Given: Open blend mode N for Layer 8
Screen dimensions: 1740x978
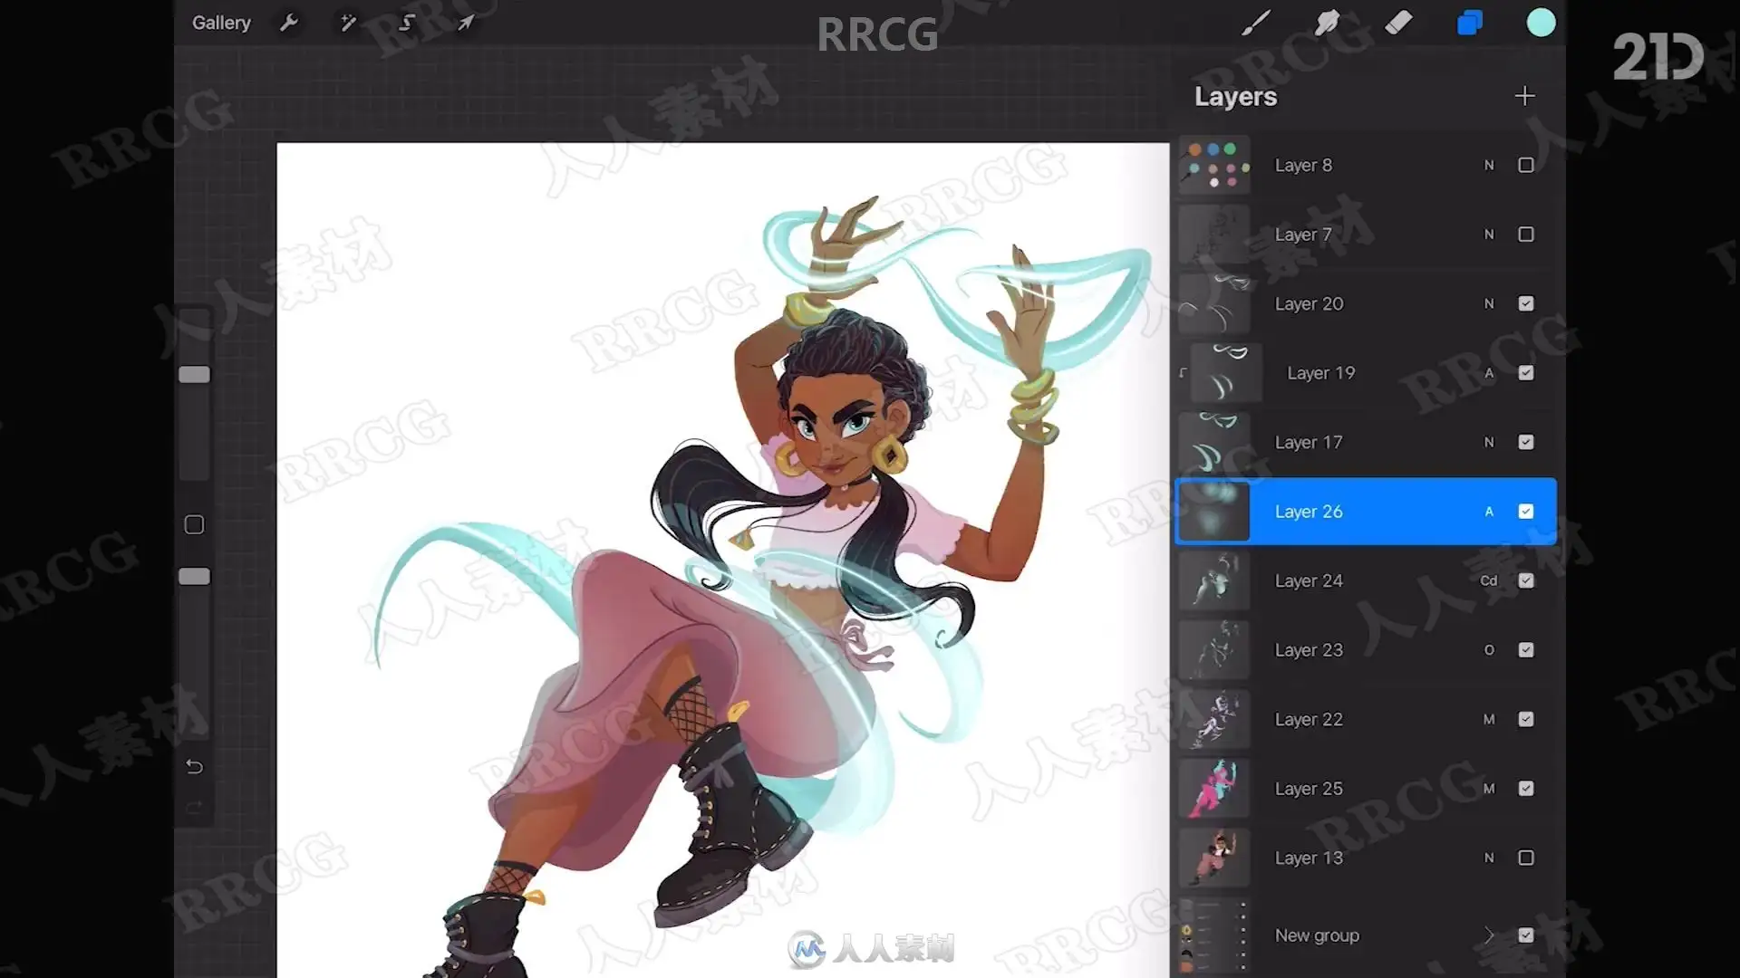Looking at the screenshot, I should tap(1489, 165).
